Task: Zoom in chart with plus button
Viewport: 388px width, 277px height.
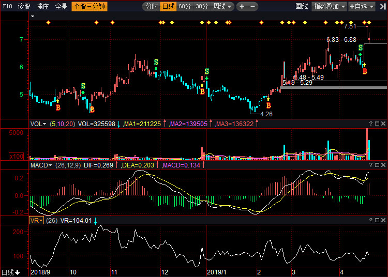Action: click(x=242, y=6)
